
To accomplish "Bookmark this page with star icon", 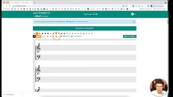I will [127, 6].
